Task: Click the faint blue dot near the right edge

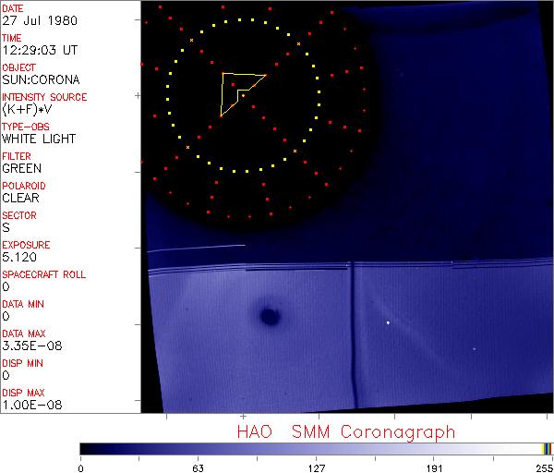Action: pyautogui.click(x=474, y=348)
